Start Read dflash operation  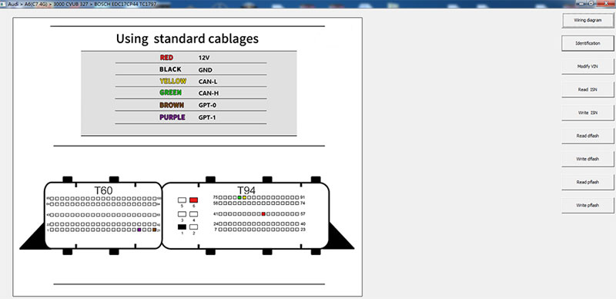click(588, 136)
